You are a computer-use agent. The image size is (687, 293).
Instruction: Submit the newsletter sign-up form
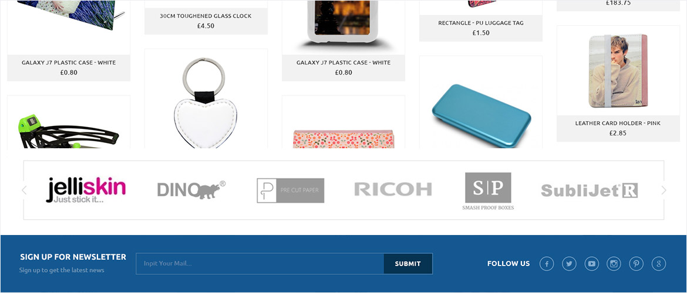coord(408,264)
